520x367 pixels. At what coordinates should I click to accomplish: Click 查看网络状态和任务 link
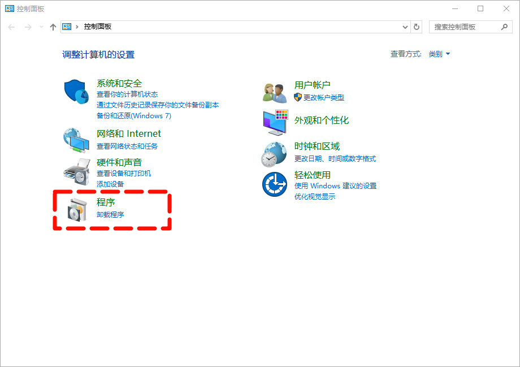click(x=127, y=146)
